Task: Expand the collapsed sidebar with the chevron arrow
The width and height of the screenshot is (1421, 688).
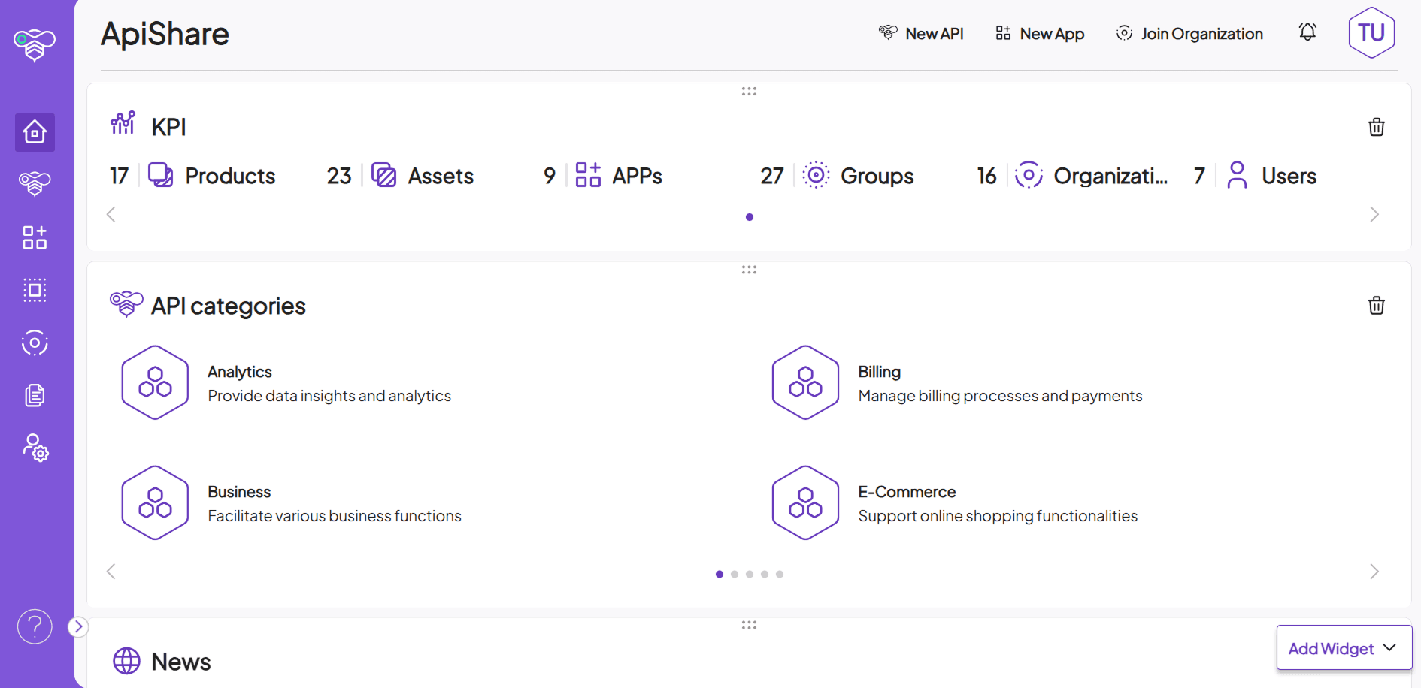Action: pos(77,626)
